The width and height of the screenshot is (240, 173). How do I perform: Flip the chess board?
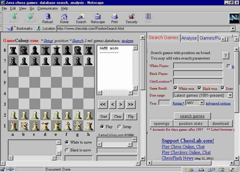[x=131, y=117]
